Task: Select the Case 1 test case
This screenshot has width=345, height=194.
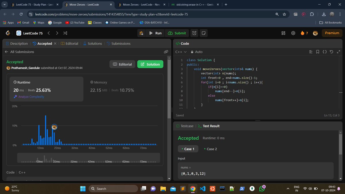Action: click(188, 149)
